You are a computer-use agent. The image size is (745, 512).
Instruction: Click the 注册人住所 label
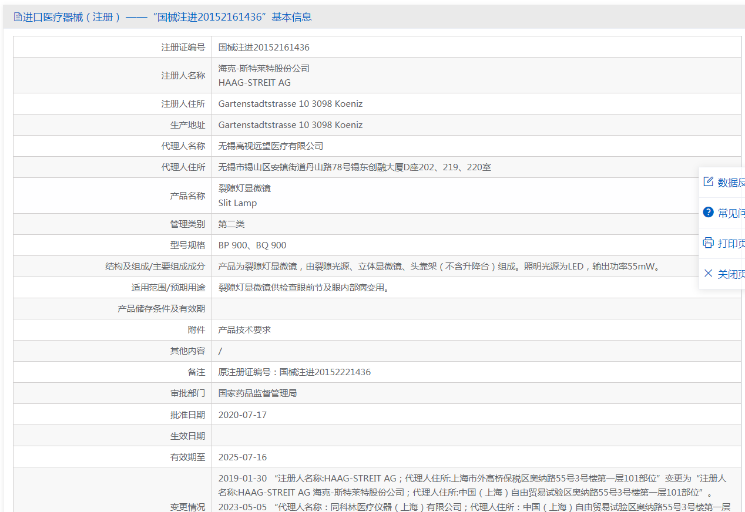183,104
